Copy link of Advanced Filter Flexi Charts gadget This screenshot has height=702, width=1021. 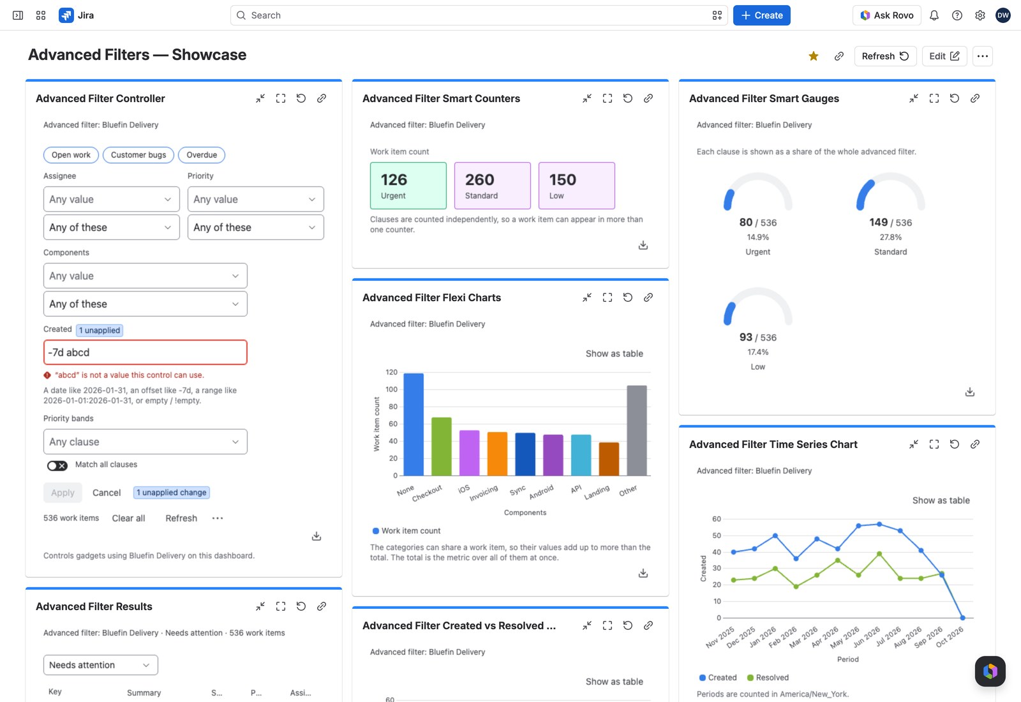(x=648, y=297)
